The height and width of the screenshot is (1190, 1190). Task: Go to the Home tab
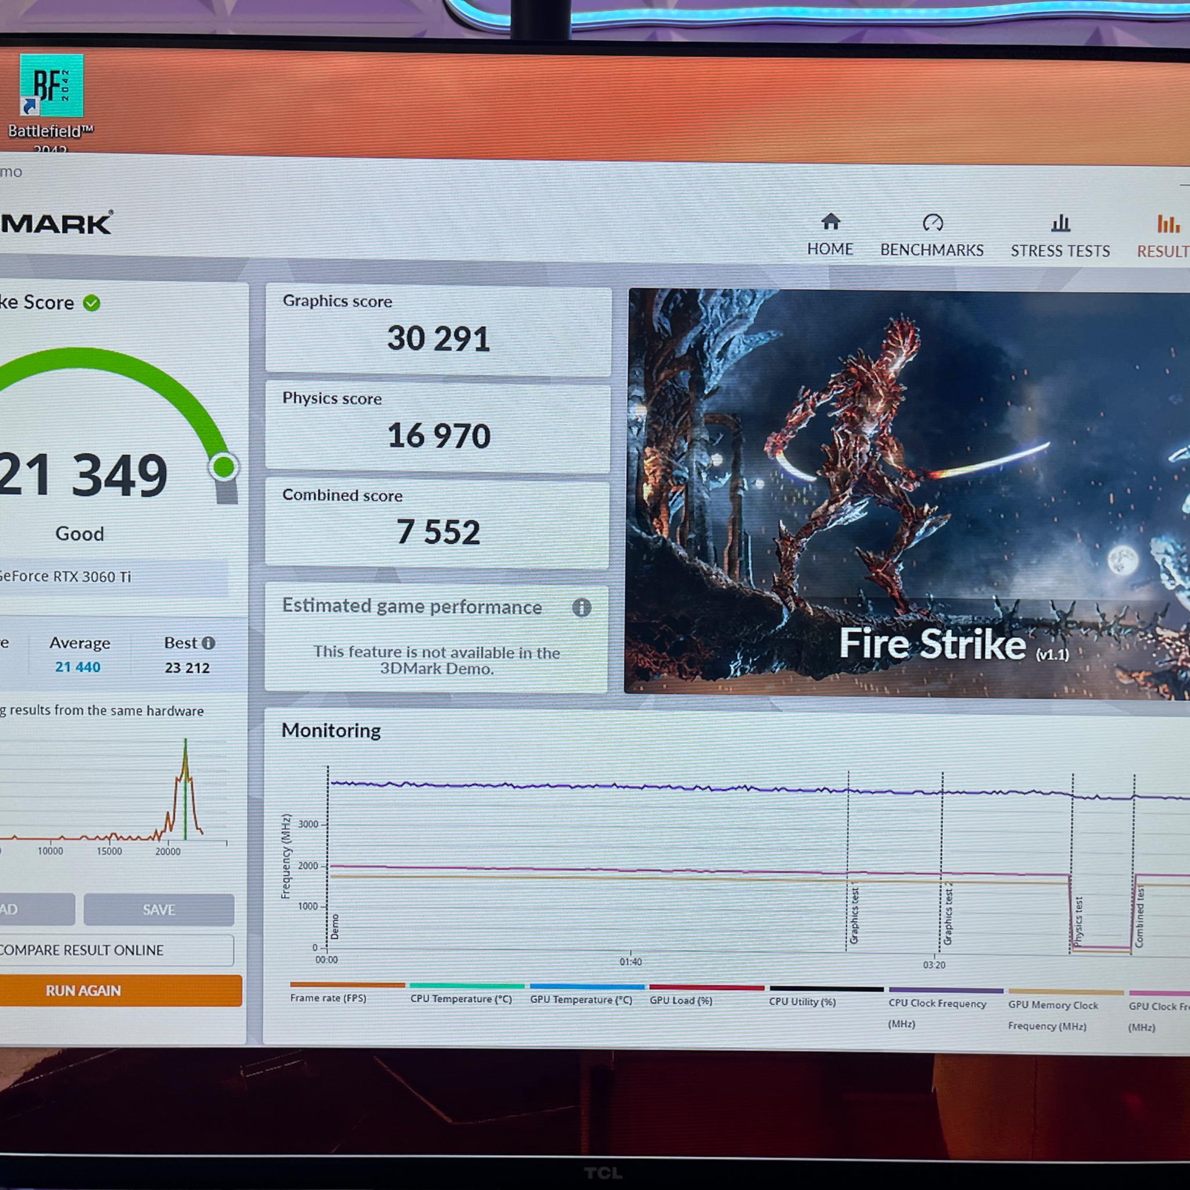pyautogui.click(x=830, y=235)
